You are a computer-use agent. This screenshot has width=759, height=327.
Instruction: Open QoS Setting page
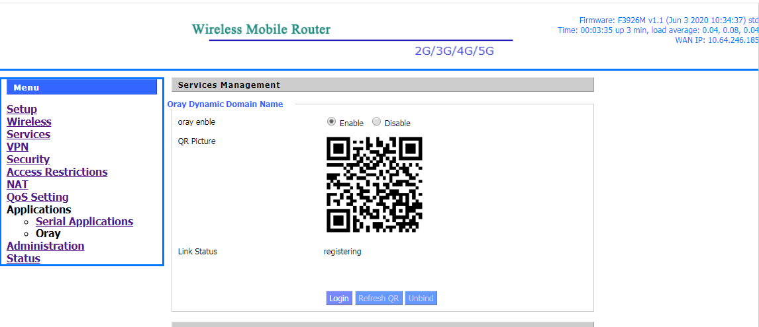coord(38,197)
